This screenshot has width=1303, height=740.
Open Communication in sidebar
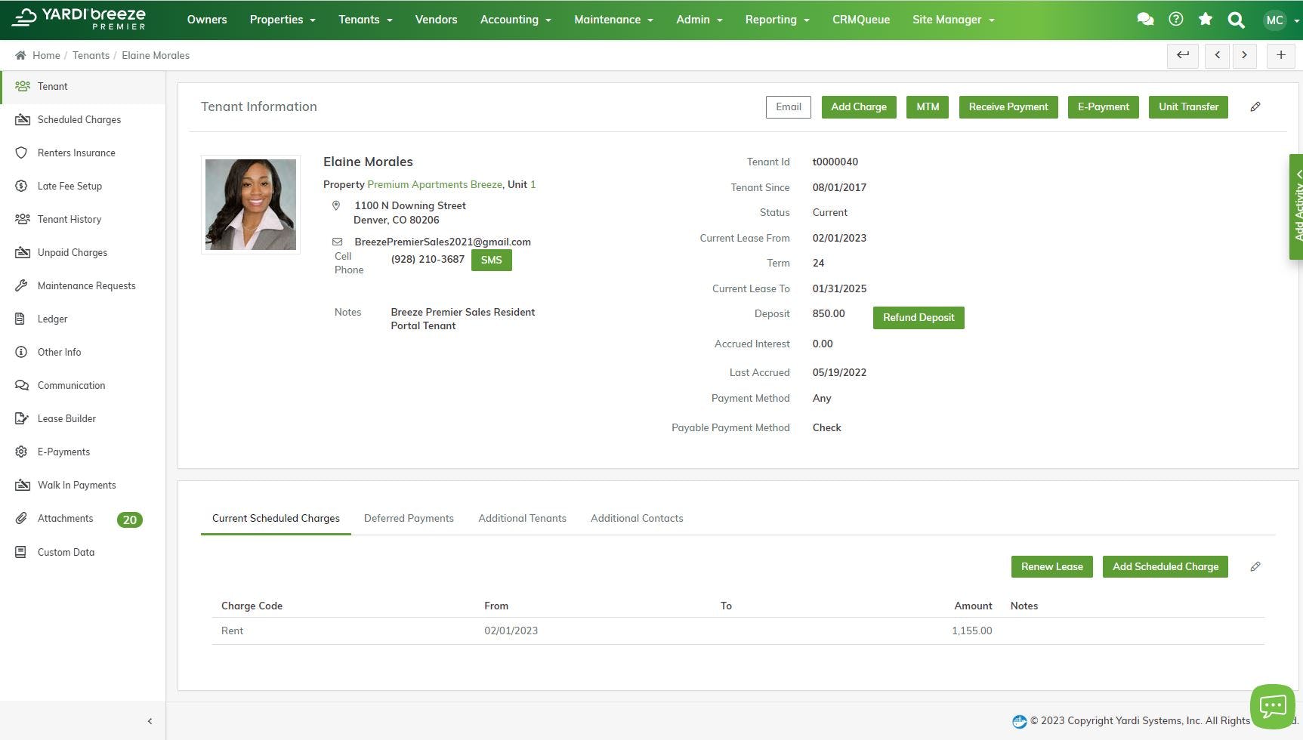click(x=82, y=385)
